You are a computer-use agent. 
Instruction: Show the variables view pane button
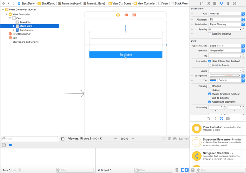click(183, 170)
